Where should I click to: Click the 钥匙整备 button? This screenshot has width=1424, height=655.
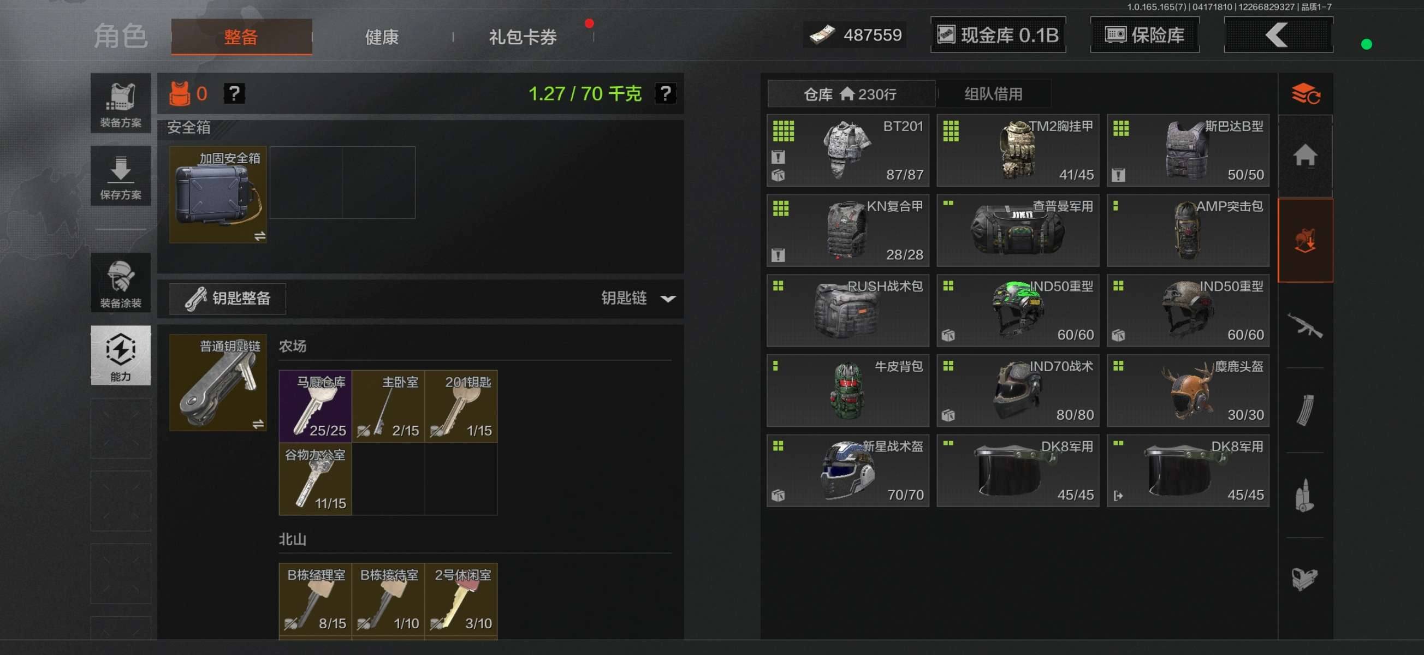click(228, 299)
